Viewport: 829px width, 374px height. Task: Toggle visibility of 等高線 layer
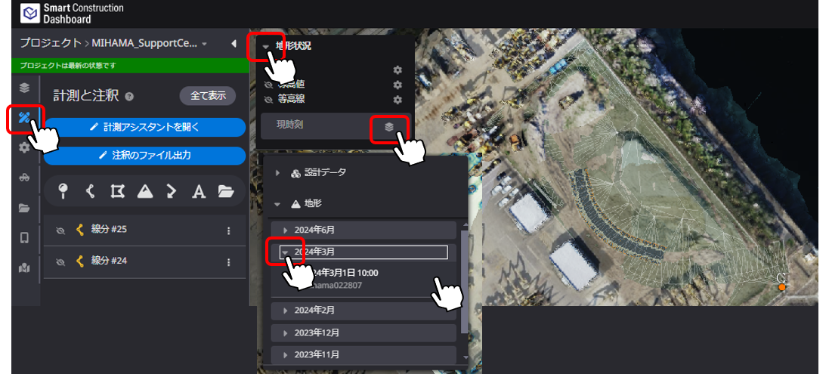pyautogui.click(x=268, y=99)
